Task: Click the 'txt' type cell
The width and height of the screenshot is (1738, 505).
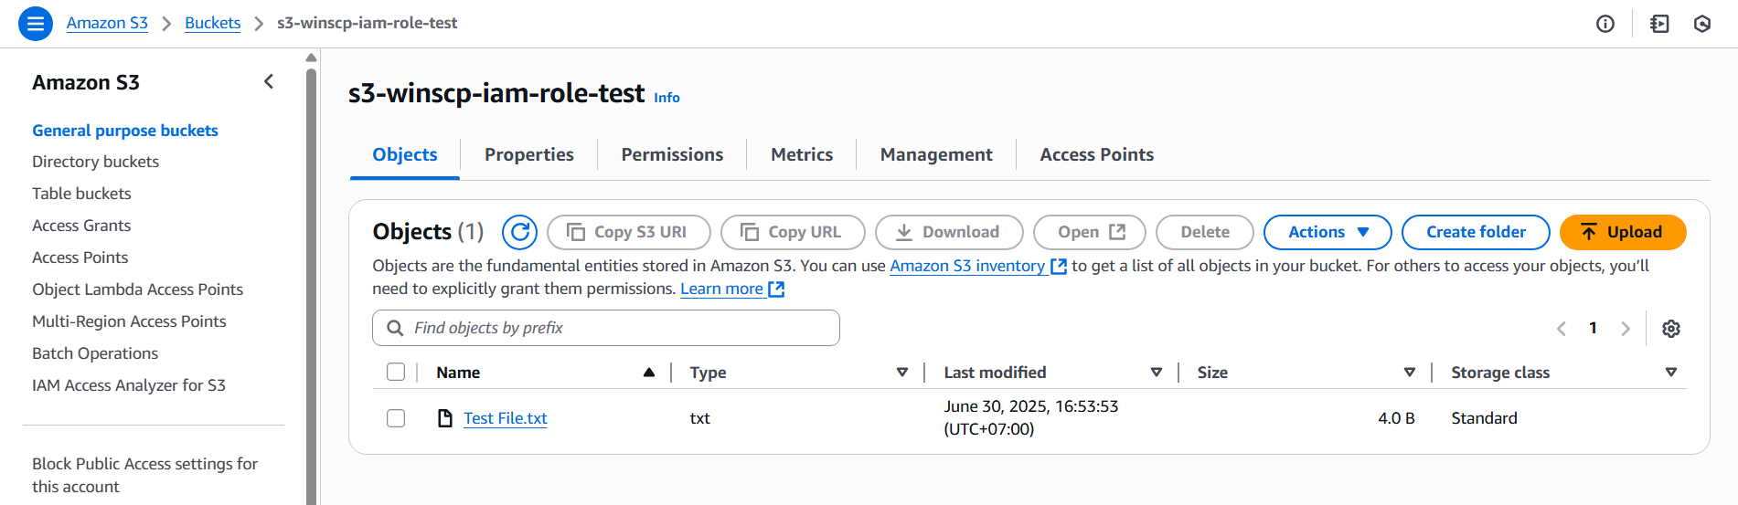Action: (x=699, y=418)
